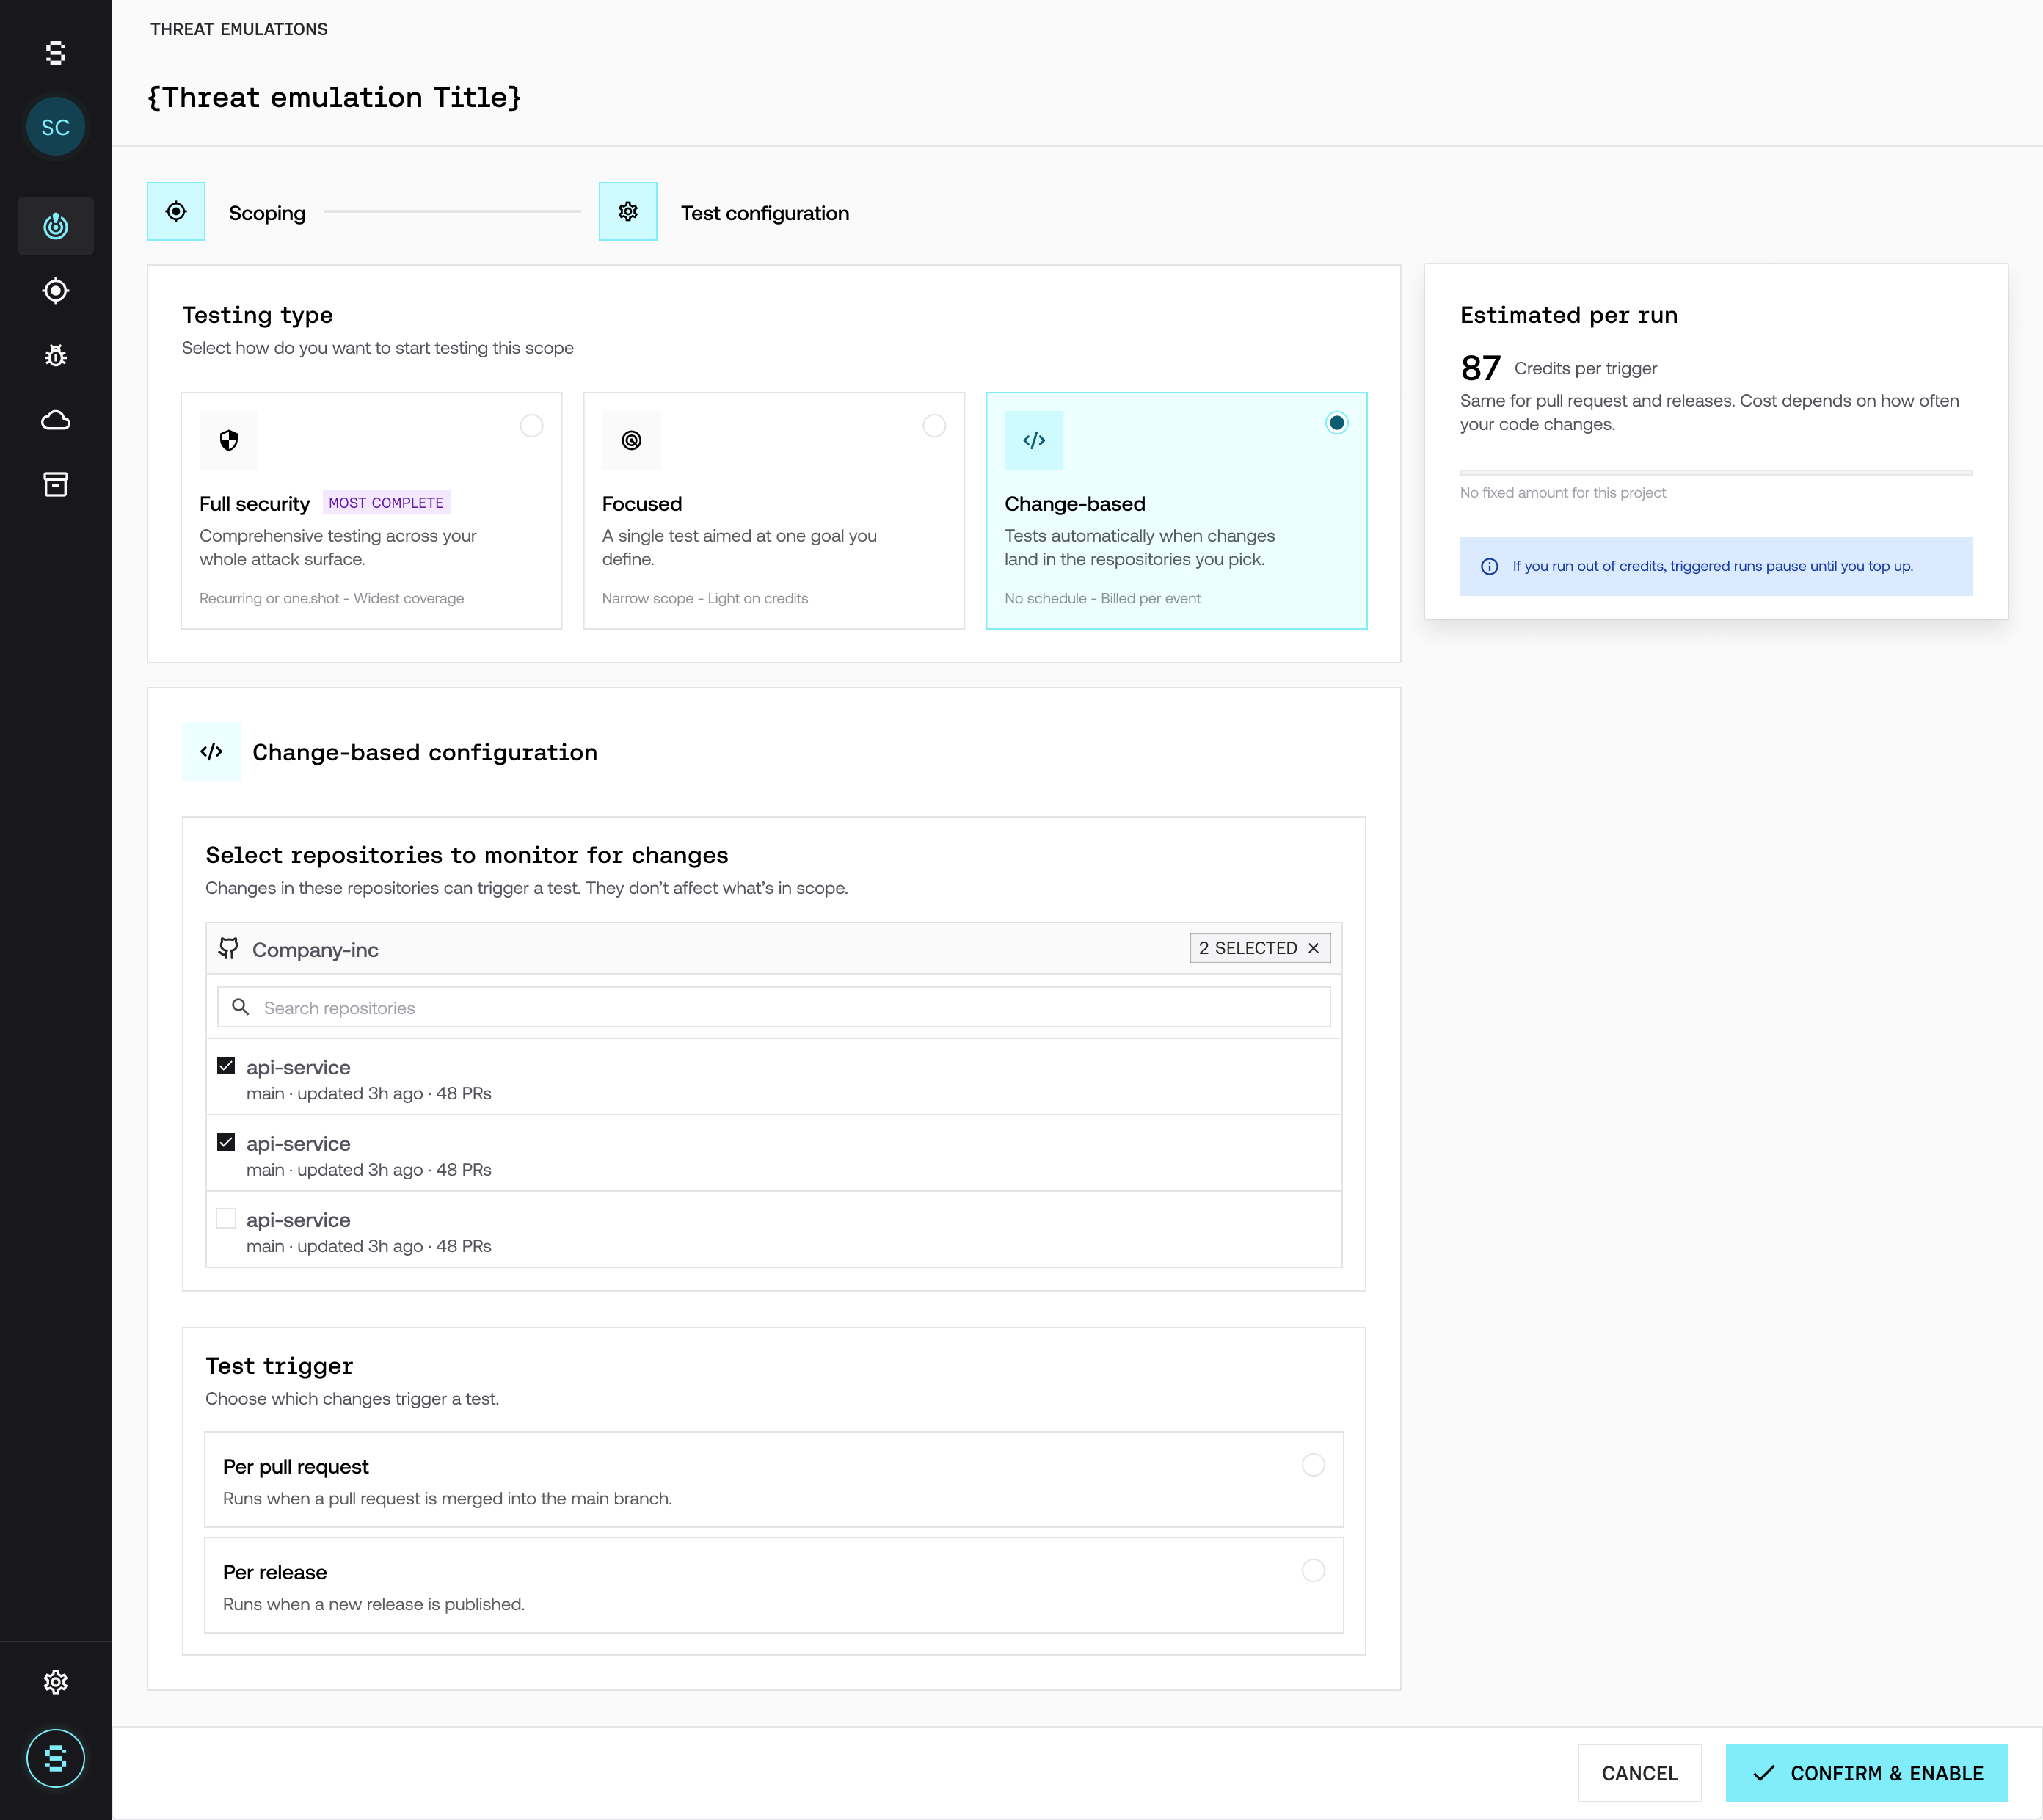Viewport: 2043px width, 1820px height.
Task: Collapse the Company-inc repository group
Action: pos(774,949)
